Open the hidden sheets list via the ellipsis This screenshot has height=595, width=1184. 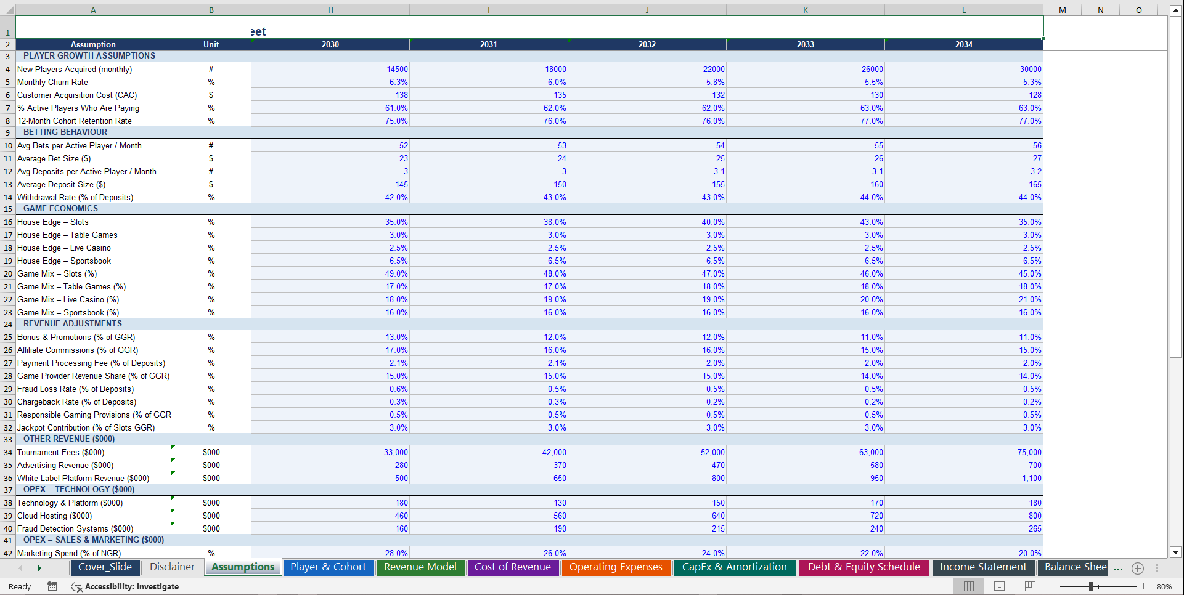[x=1117, y=569]
